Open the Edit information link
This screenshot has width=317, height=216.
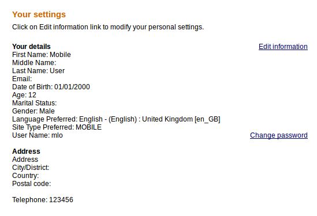point(283,47)
